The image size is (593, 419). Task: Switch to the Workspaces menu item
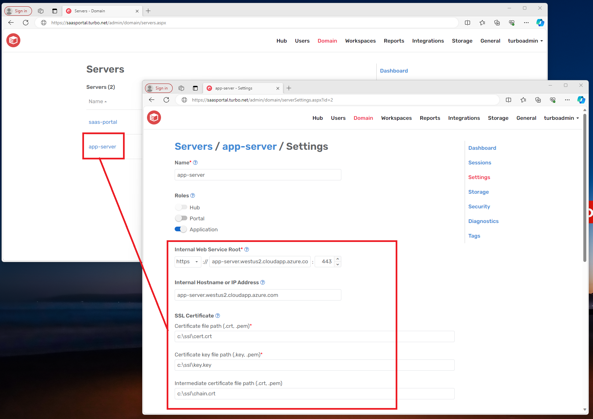pos(396,118)
